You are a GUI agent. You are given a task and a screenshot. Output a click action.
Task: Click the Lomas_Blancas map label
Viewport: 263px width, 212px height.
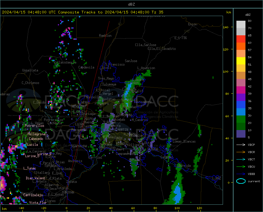184,141
